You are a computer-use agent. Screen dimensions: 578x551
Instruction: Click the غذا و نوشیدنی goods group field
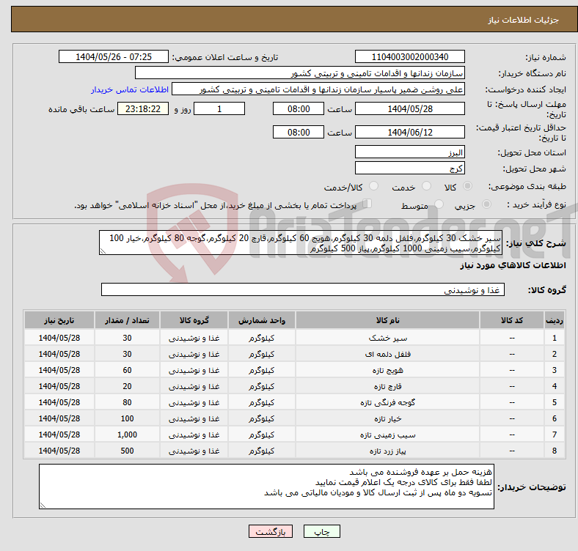(303, 290)
